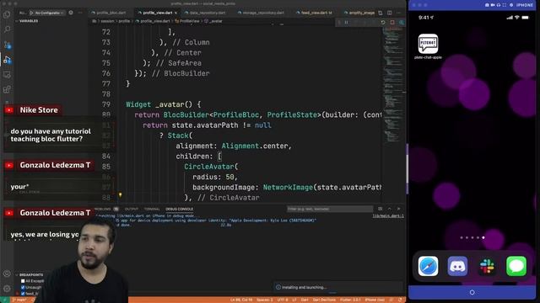
Task: Toggle the feed_ breakpoint checkbox
Action: 23,294
